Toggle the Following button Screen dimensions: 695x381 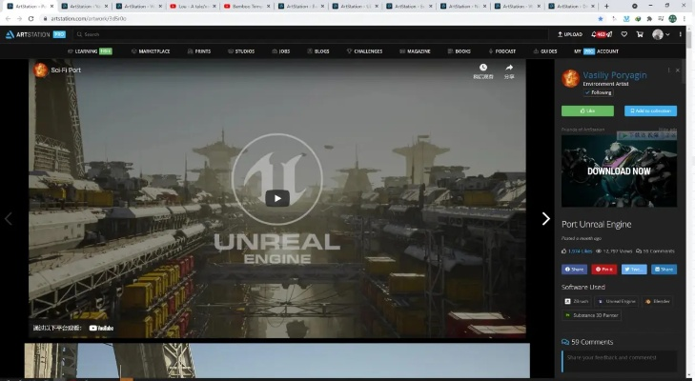(x=599, y=92)
